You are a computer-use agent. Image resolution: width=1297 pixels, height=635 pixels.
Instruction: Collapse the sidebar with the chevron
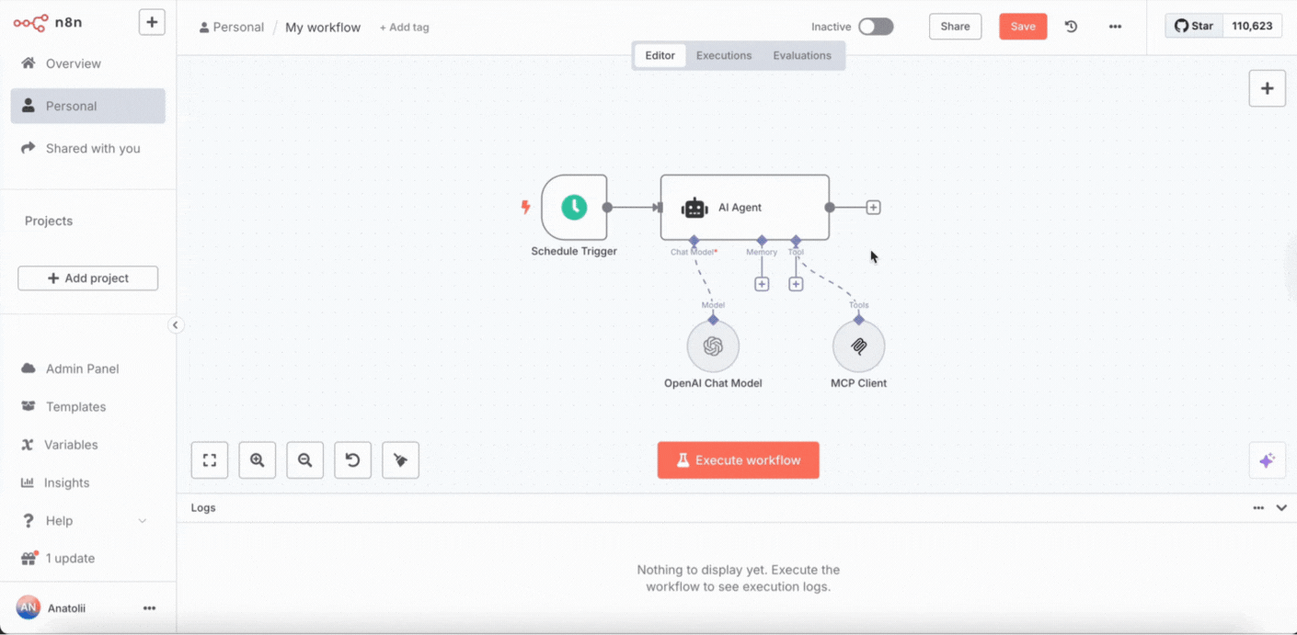click(176, 325)
